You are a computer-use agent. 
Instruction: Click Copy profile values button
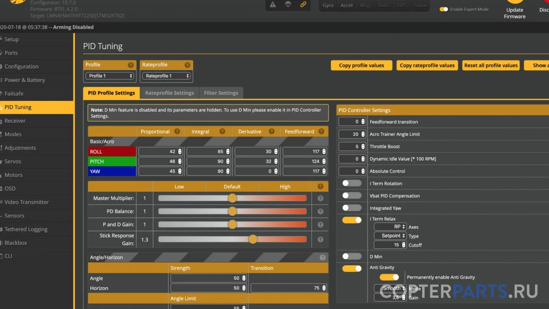point(361,65)
